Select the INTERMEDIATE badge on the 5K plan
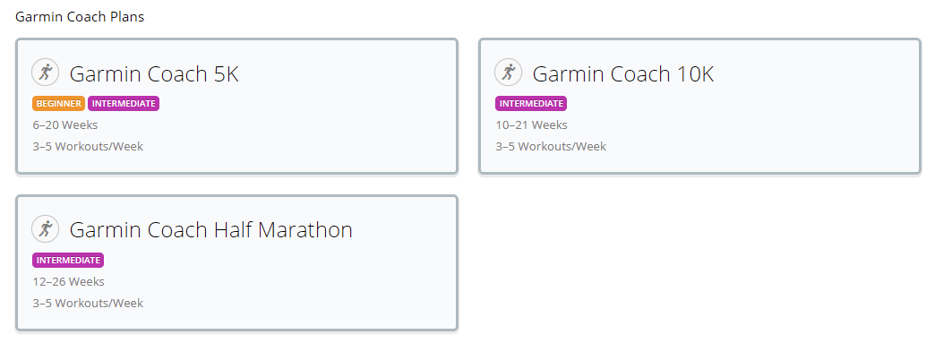The width and height of the screenshot is (935, 343). click(x=124, y=103)
